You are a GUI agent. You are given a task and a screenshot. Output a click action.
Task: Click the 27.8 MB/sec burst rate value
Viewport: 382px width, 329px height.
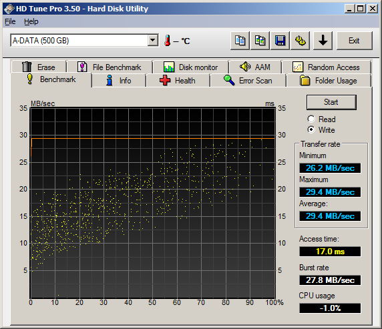tap(330, 280)
